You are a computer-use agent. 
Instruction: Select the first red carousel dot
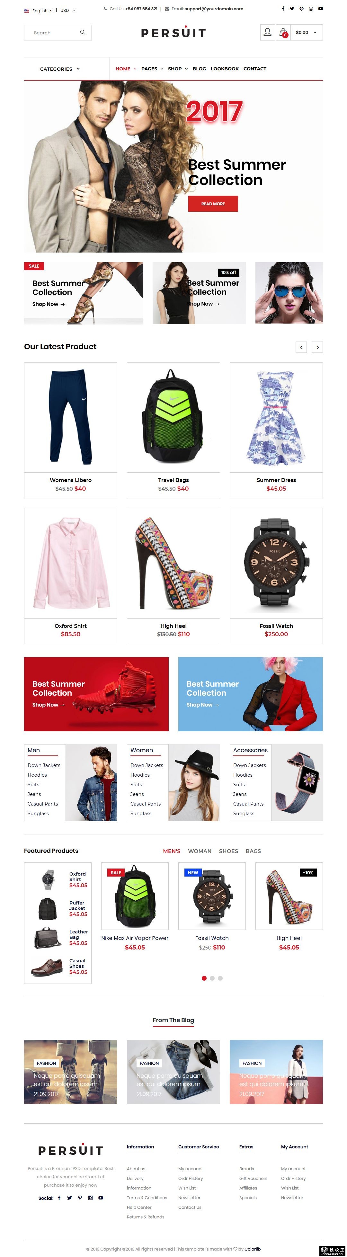coord(204,978)
